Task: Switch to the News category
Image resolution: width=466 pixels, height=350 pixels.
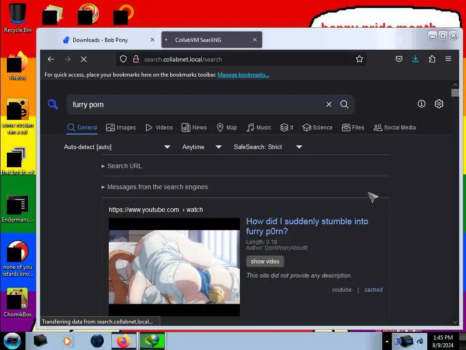Action: coord(194,128)
